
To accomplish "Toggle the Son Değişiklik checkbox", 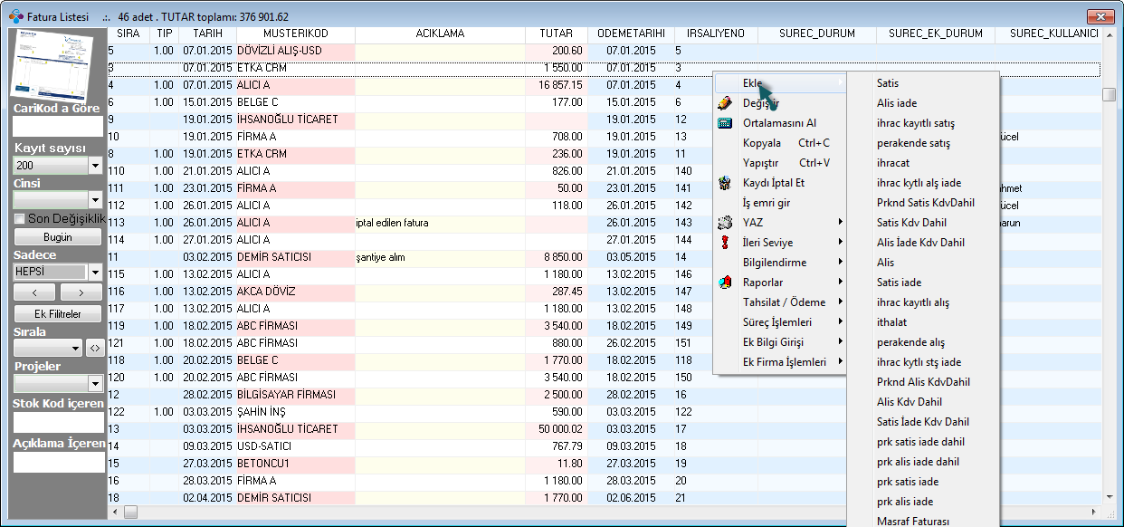I will click(20, 219).
